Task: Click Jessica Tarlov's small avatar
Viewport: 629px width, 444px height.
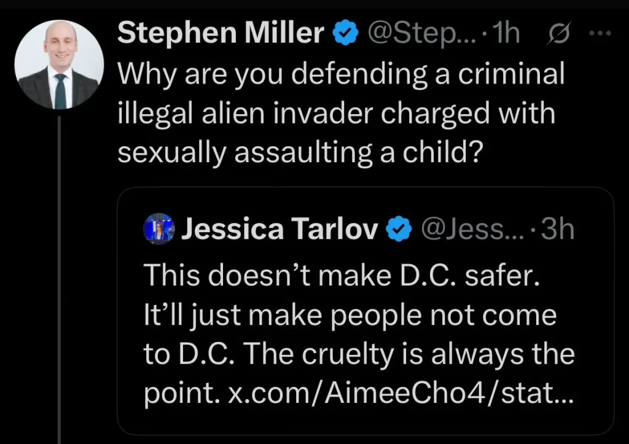Action: pos(158,229)
